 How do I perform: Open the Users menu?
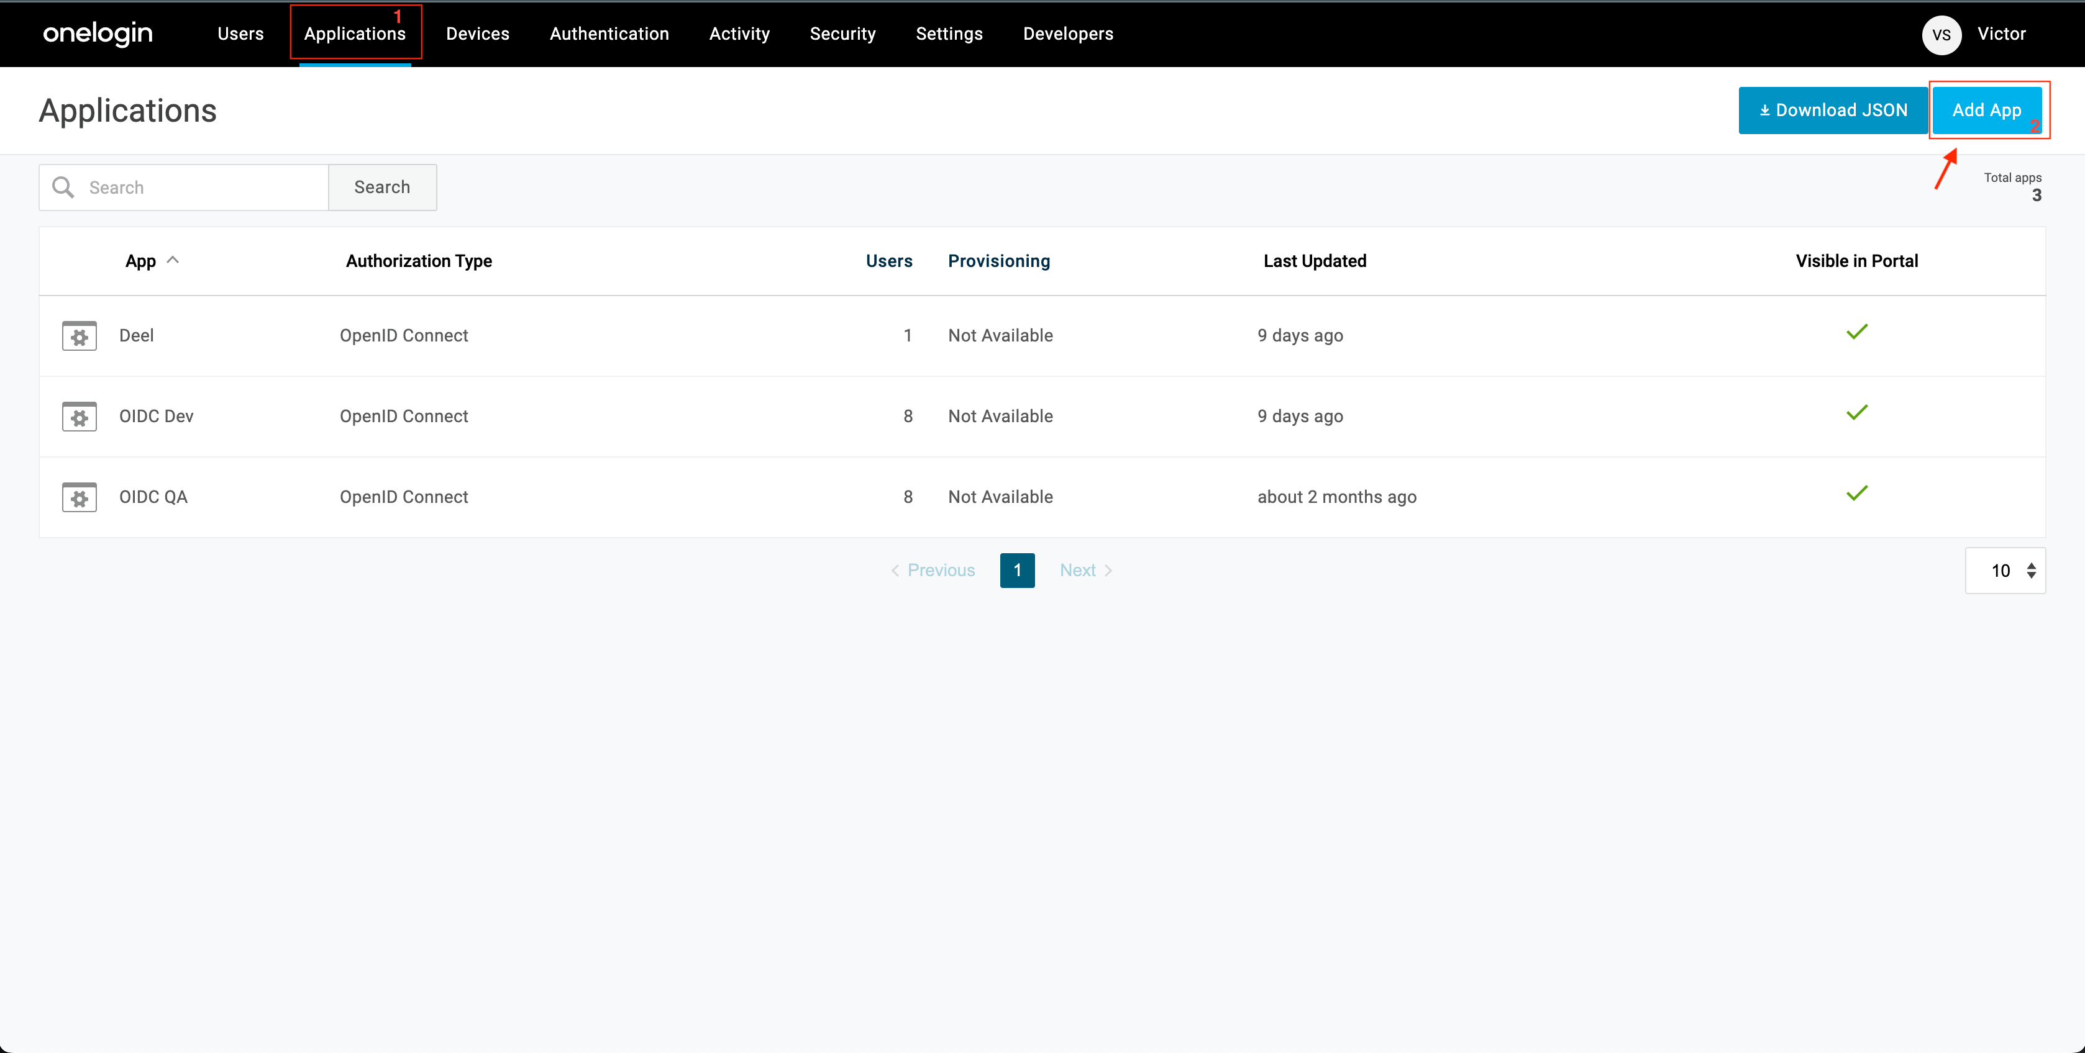240,34
